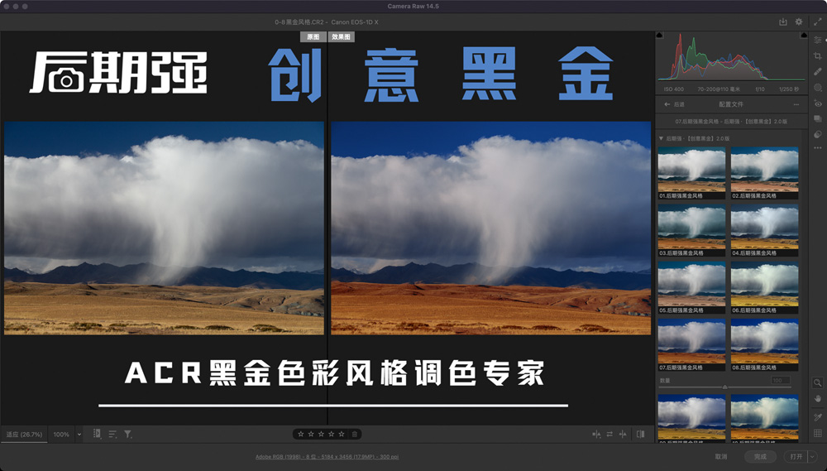Image resolution: width=827 pixels, height=471 pixels.
Task: Apply profile 04.后期强黑金风格 thumbnail
Action: pos(764,231)
